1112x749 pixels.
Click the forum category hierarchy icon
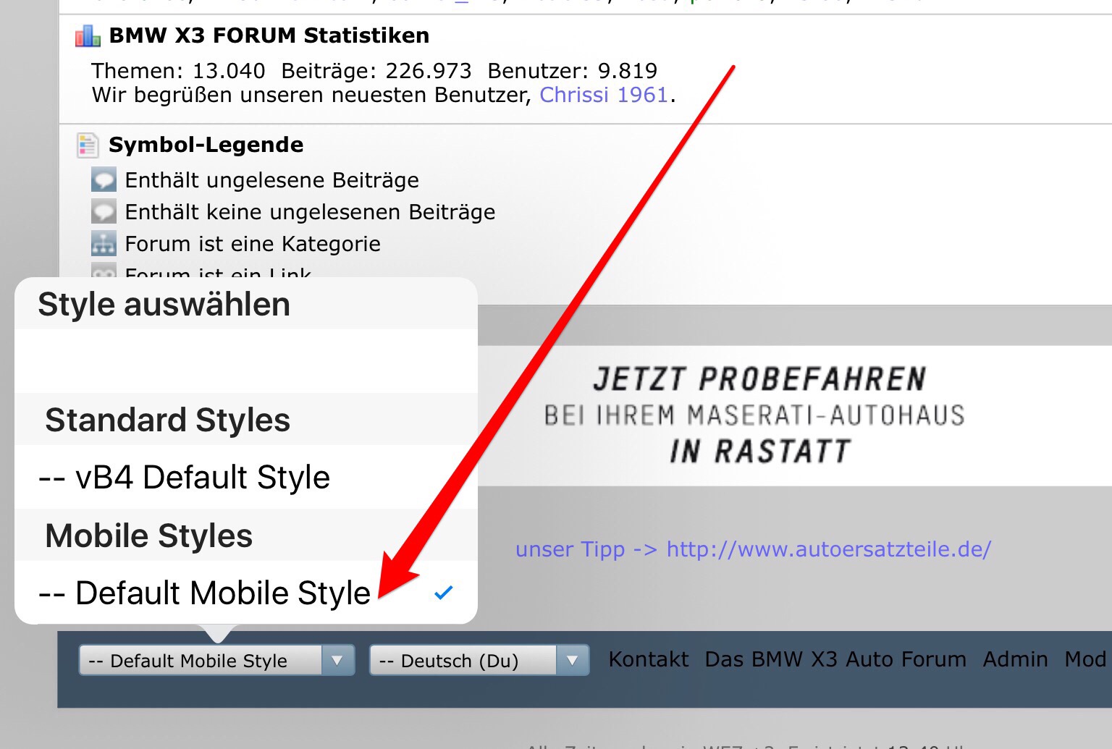click(104, 243)
